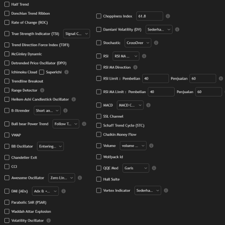Open Stochastic CrossOver dropdown

[138, 43]
